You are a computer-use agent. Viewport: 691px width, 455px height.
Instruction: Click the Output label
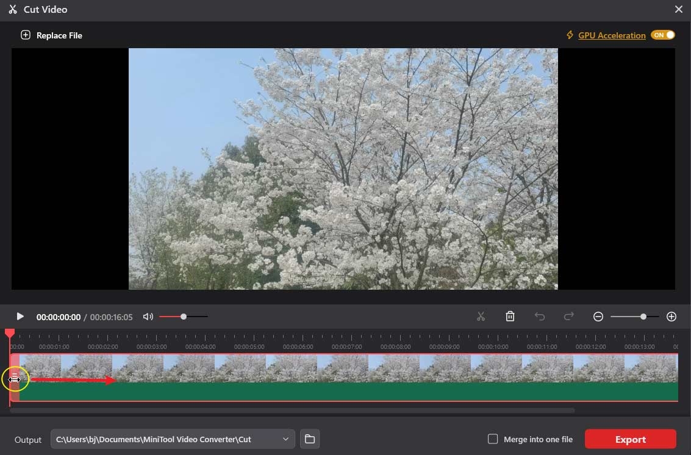(x=28, y=440)
